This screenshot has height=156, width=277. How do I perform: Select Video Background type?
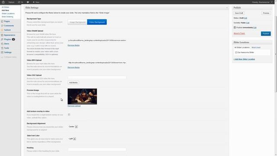click(97, 22)
